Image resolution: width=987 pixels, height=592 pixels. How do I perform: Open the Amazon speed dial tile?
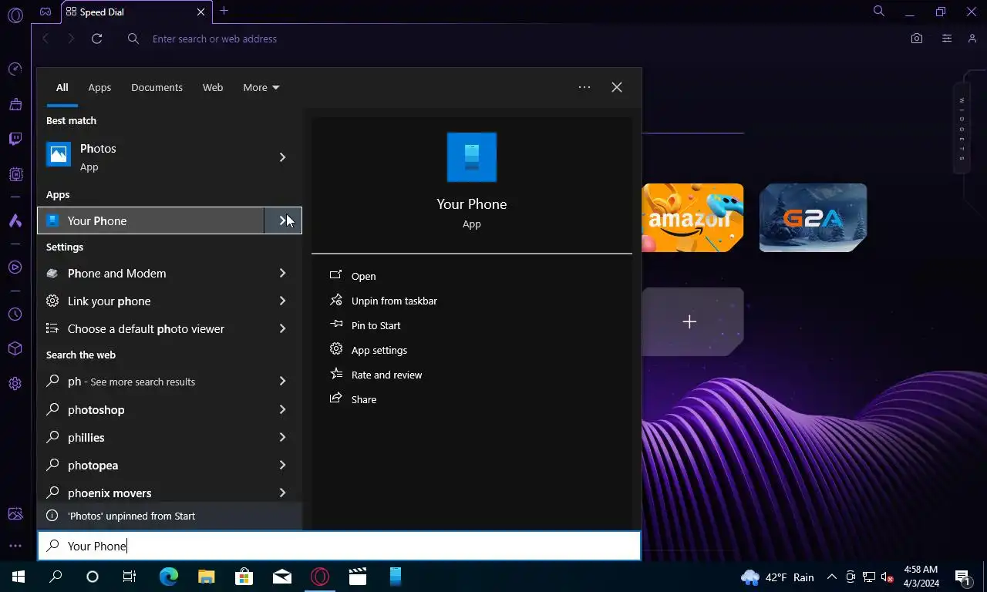(x=692, y=217)
